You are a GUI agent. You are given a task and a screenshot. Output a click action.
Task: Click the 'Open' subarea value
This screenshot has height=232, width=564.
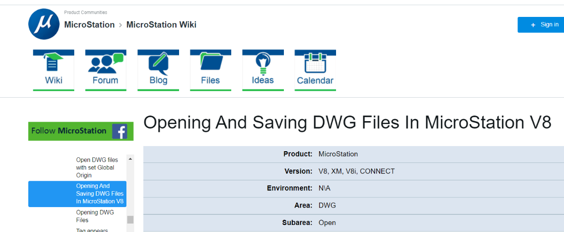tap(327, 223)
